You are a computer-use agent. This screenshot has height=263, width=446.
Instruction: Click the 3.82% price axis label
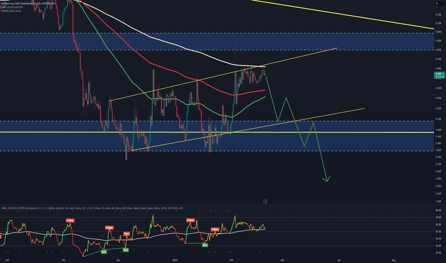pyautogui.click(x=438, y=150)
